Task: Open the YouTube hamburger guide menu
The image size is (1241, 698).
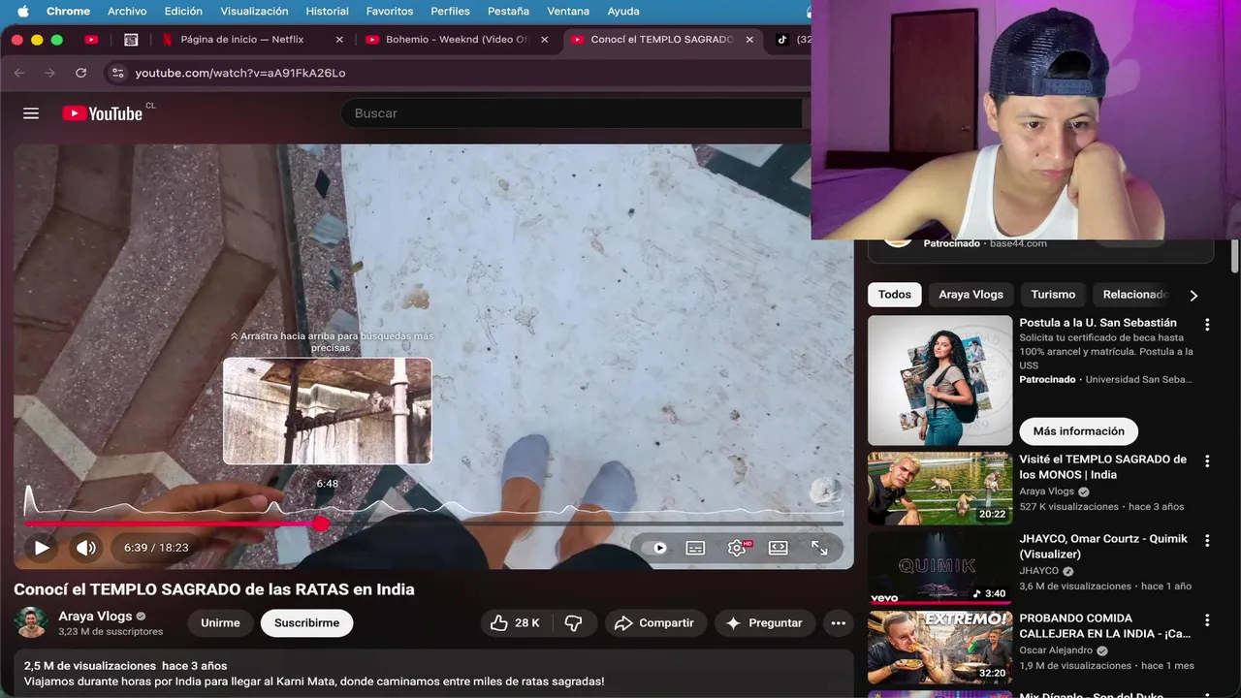Action: [31, 113]
